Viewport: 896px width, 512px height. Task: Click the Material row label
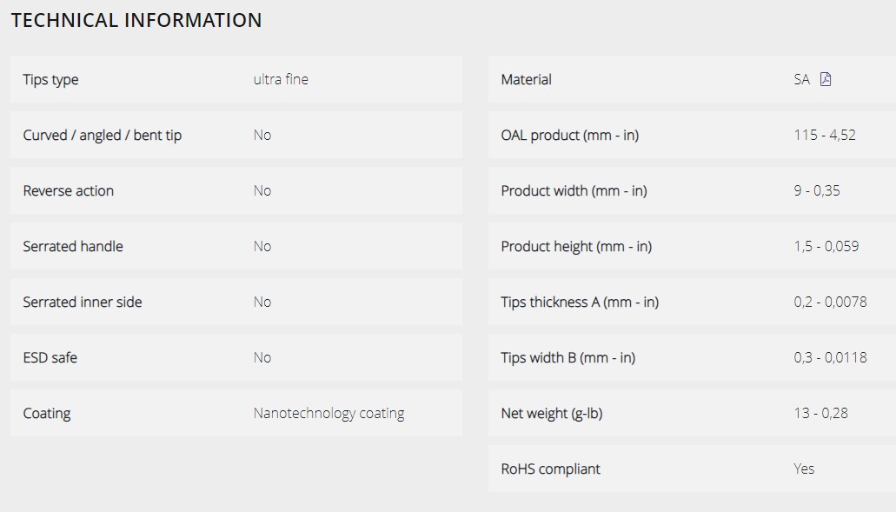tap(527, 79)
